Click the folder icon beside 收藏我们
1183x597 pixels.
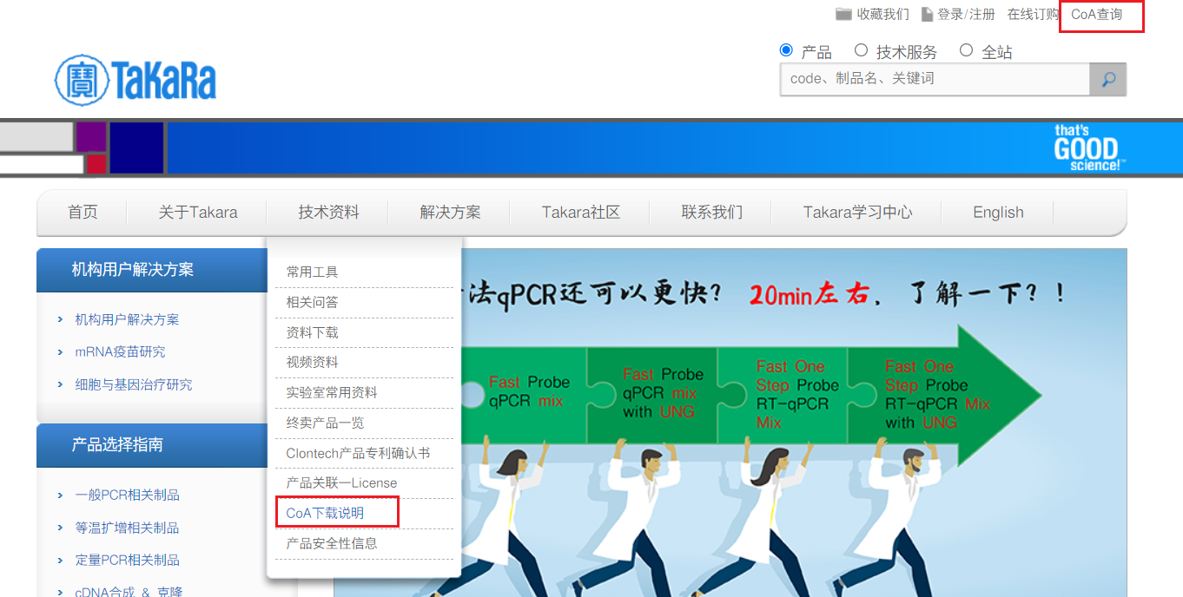[x=843, y=14]
